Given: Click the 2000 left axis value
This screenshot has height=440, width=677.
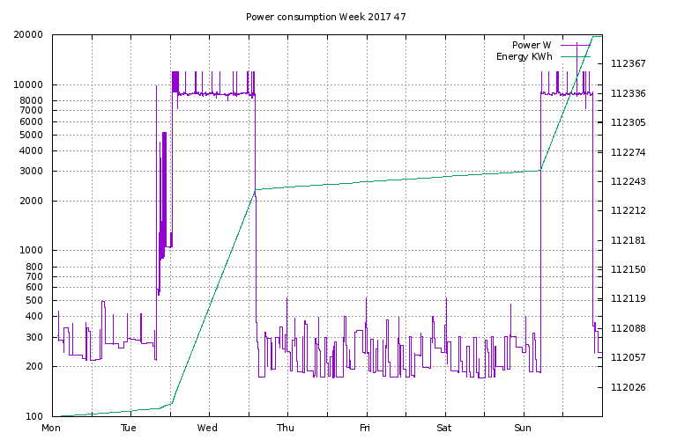Looking at the screenshot, I should [31, 201].
